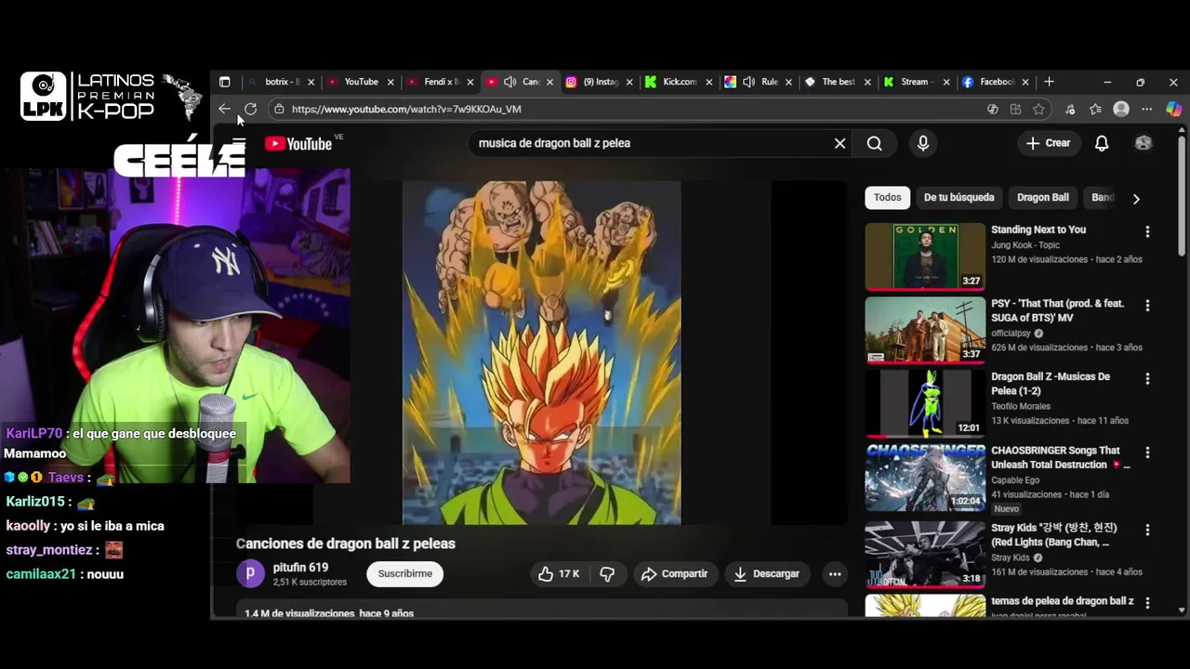
Task: Go back with the browser back arrow
Action: (x=224, y=109)
